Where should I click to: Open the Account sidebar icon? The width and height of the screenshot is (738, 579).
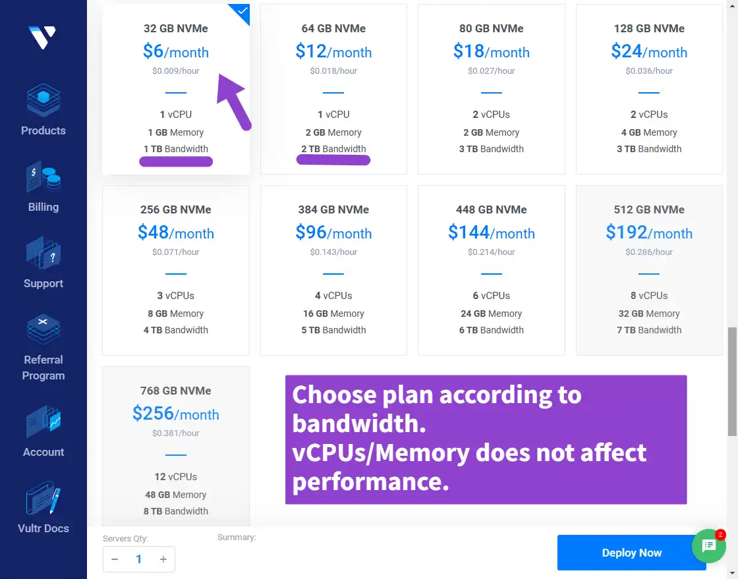click(x=43, y=422)
